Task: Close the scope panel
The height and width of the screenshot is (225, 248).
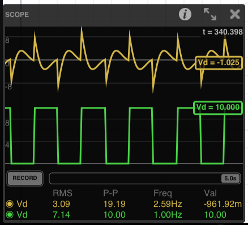Action: [235, 14]
